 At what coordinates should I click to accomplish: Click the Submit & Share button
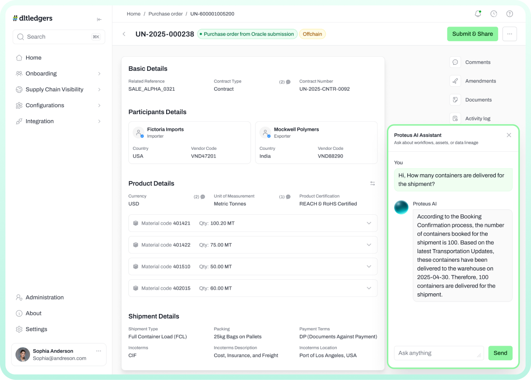pos(472,34)
